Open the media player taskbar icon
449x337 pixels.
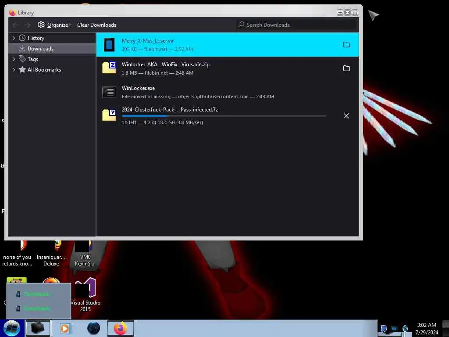65,328
